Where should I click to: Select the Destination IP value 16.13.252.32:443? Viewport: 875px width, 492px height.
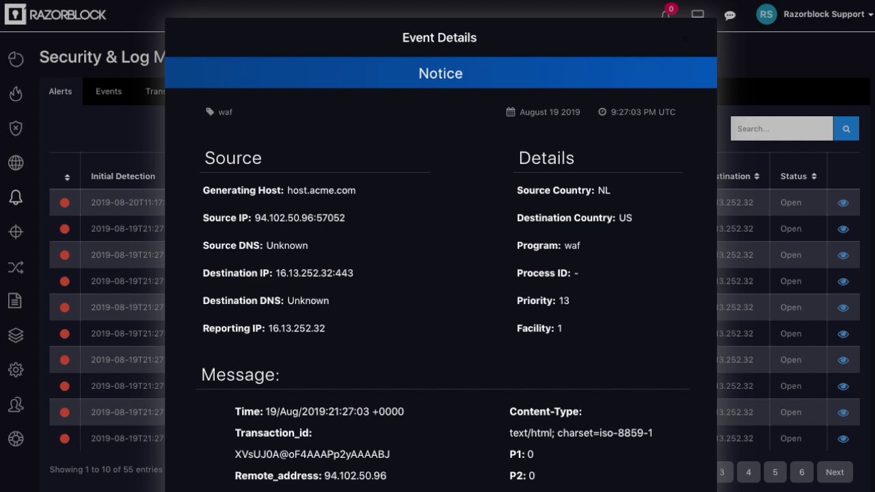[314, 273]
